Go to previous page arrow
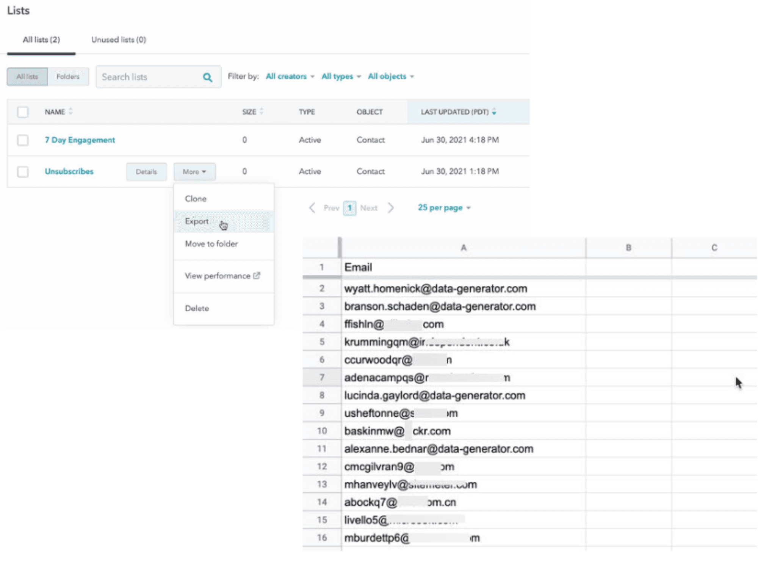The width and height of the screenshot is (758, 563). click(x=312, y=208)
